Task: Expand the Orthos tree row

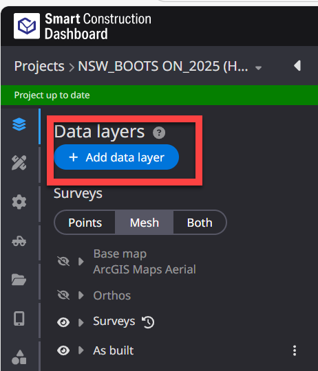Action: [x=81, y=295]
